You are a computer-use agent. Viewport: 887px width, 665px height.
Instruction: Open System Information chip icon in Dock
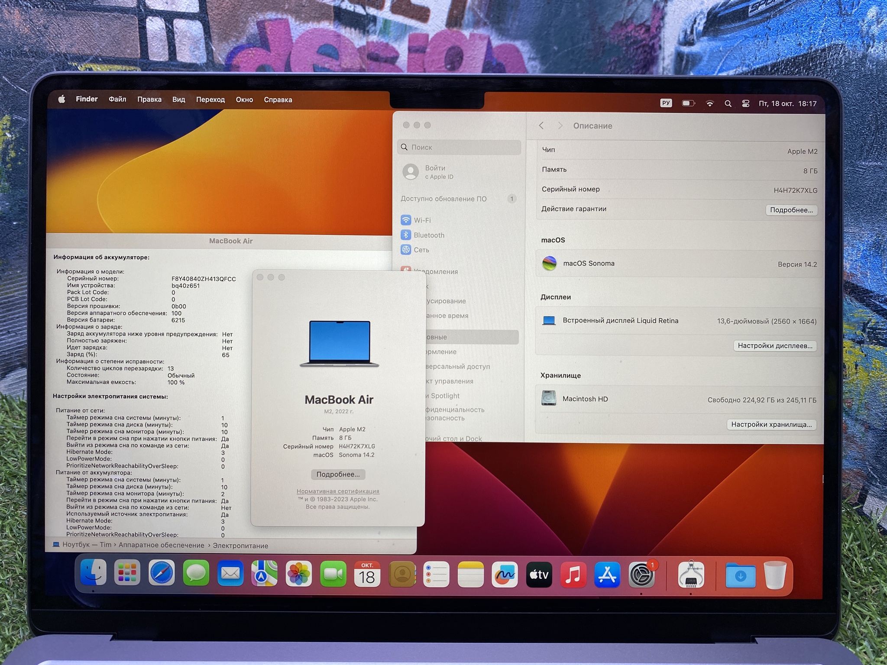[x=691, y=575]
